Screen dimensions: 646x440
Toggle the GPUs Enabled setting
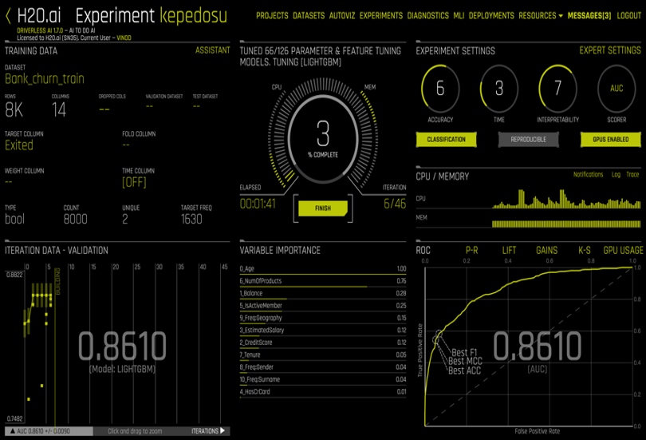coord(610,140)
